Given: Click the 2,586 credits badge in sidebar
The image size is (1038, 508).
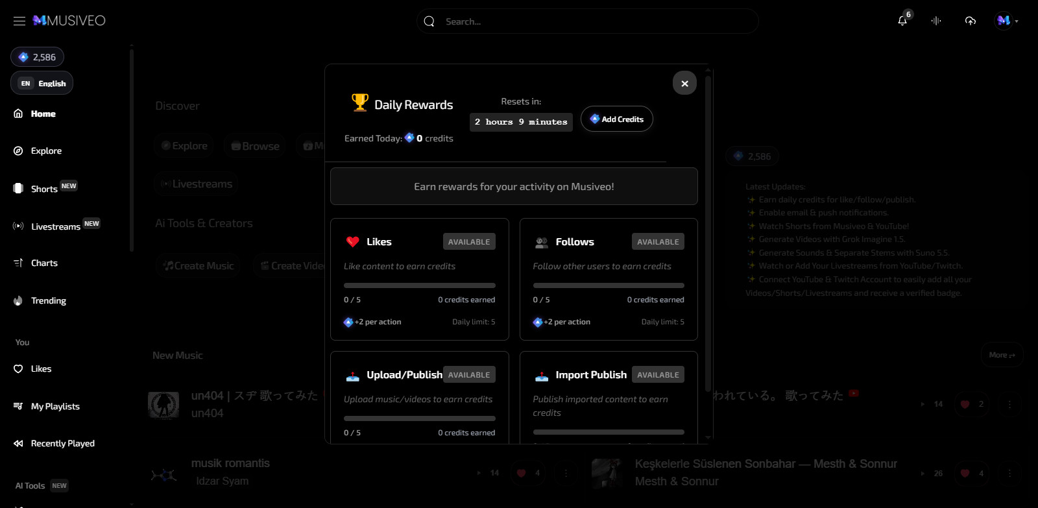Looking at the screenshot, I should pyautogui.click(x=37, y=57).
